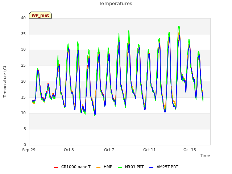Click the 0 y-axis tick label
Screen dimensions: 232x174
point(25,145)
